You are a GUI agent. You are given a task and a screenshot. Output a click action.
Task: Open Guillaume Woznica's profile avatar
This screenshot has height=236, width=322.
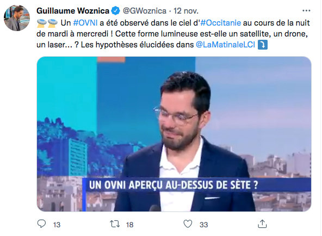point(17,18)
